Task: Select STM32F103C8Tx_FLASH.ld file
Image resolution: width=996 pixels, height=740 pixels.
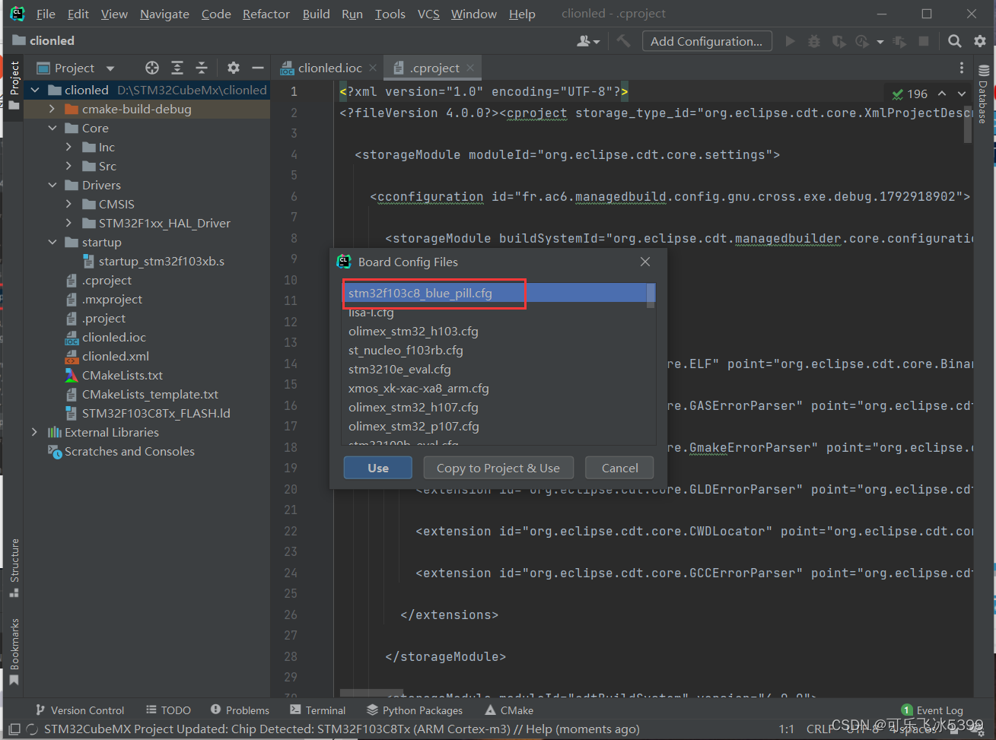Action: 156,413
